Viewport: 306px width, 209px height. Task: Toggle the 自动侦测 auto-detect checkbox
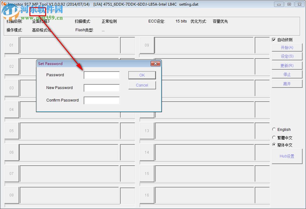274,40
